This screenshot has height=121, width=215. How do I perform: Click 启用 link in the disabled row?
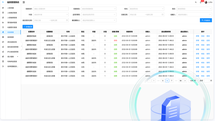point(208,40)
